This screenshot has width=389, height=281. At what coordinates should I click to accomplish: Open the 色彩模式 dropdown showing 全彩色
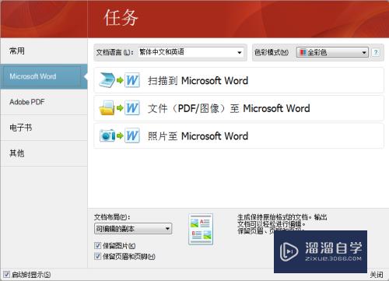(x=332, y=52)
